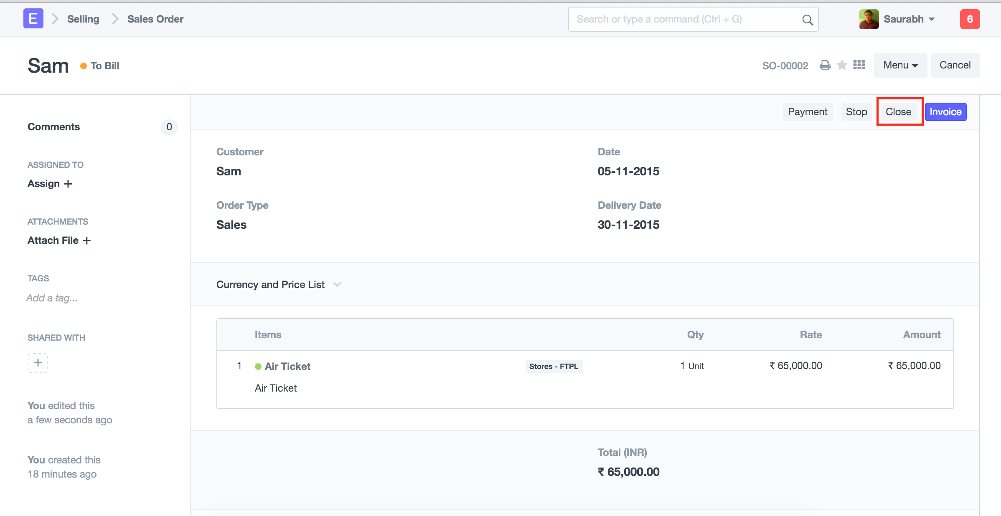Click Saurabh's profile avatar picture

[x=869, y=19]
